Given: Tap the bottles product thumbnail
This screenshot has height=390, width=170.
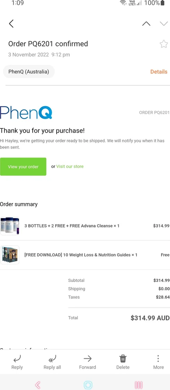Looking at the screenshot, I should (10, 226).
